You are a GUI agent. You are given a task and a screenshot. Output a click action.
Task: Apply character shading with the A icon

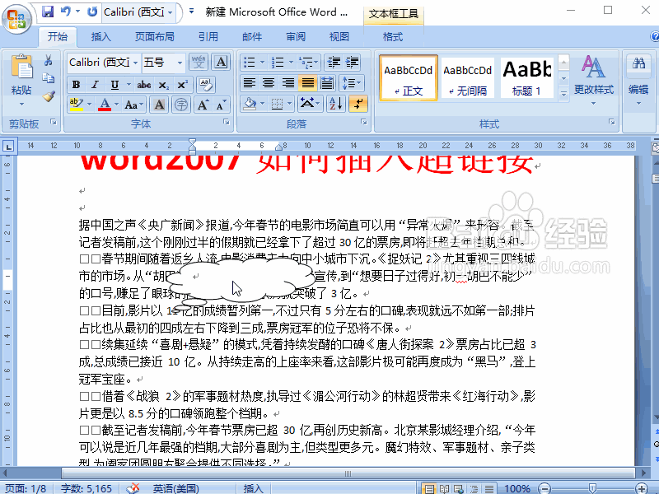coord(158,104)
